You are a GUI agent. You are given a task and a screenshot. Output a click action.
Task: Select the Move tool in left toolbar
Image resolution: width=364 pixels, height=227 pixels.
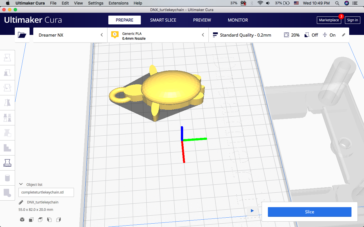[x=7, y=58]
